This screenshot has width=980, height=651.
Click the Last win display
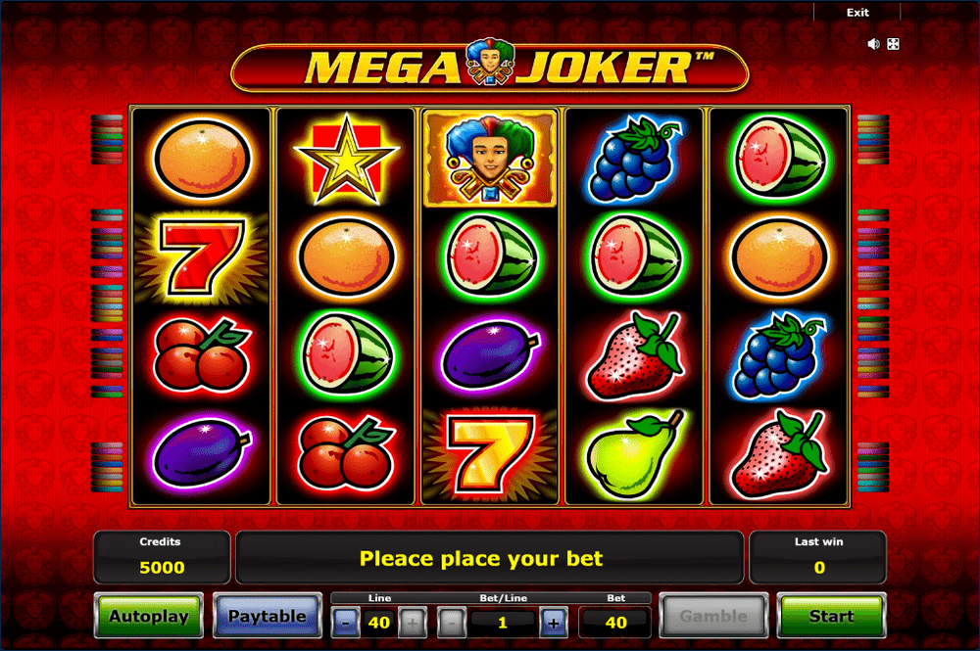(x=818, y=557)
